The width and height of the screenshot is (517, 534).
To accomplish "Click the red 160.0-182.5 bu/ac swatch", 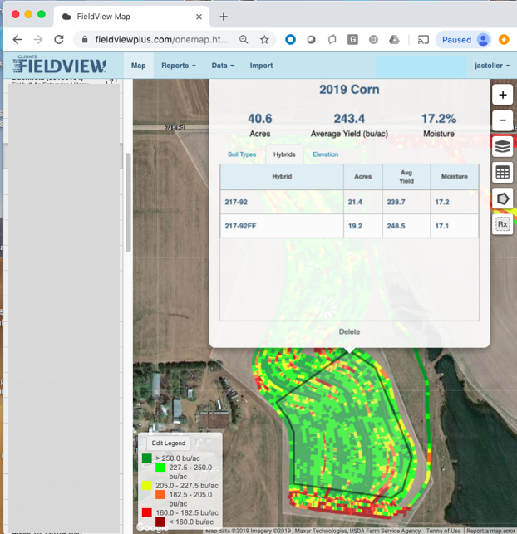I will tap(147, 512).
